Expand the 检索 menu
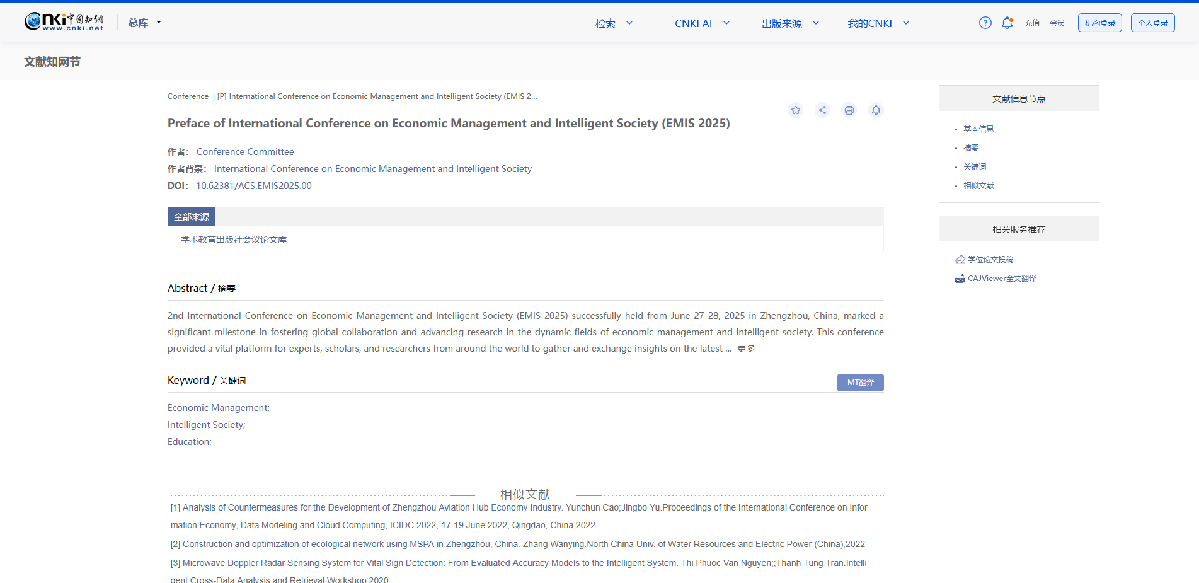The image size is (1199, 583). 614,23
